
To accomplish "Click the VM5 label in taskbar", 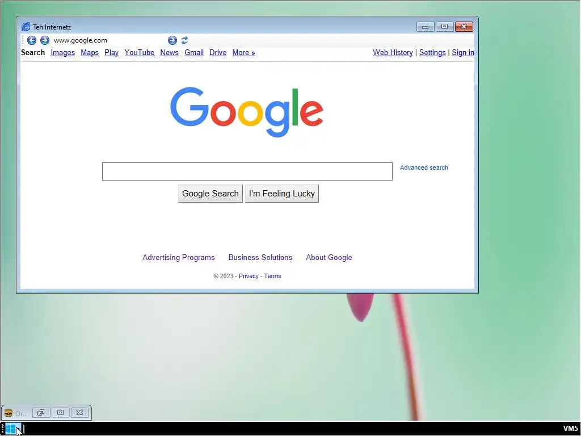I will [571, 429].
